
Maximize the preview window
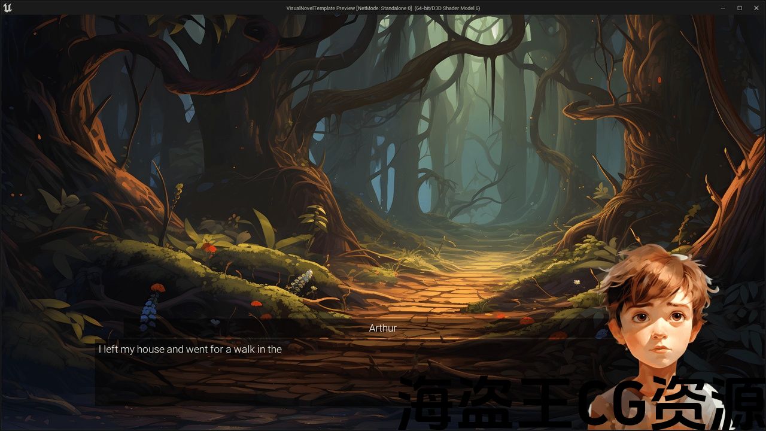coord(739,8)
